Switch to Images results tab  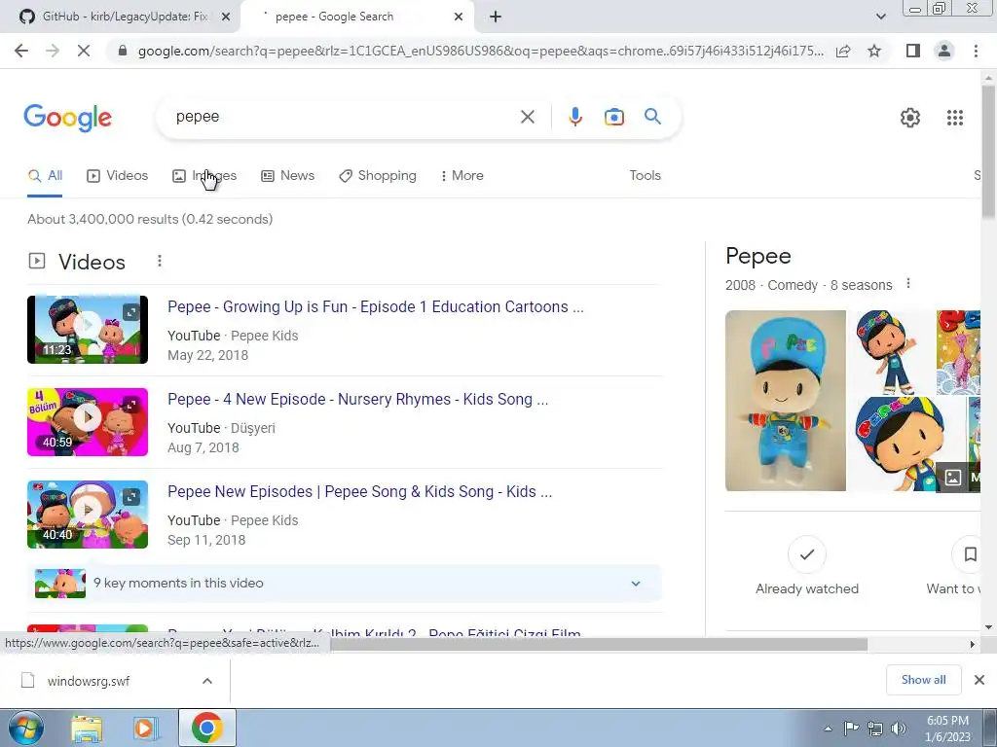click(x=204, y=175)
